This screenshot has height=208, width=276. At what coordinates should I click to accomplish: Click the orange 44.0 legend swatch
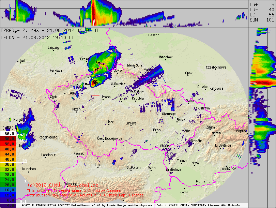coord(8,154)
